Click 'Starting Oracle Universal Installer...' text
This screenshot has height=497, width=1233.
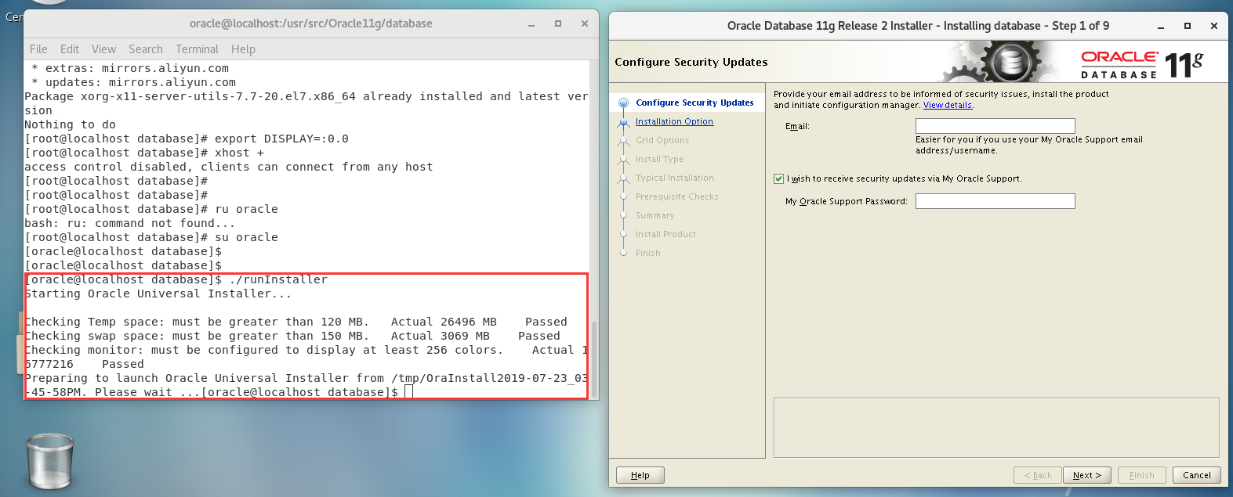158,294
